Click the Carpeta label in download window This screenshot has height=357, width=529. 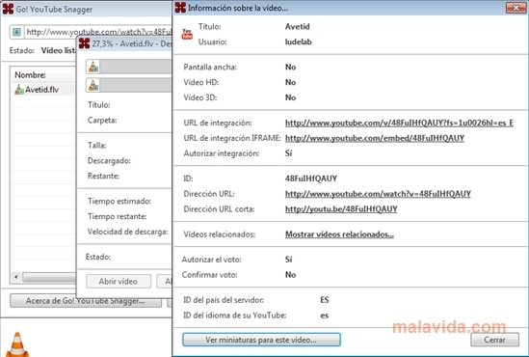[102, 121]
